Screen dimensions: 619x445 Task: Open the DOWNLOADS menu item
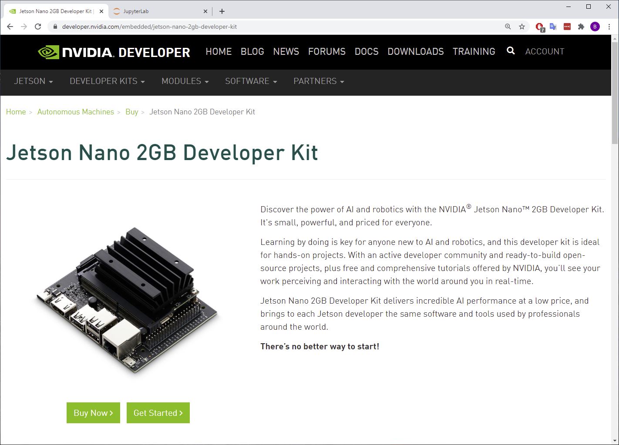[x=415, y=51]
